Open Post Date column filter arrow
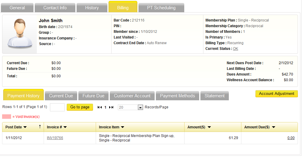The height and width of the screenshot is (157, 303). [25, 127]
